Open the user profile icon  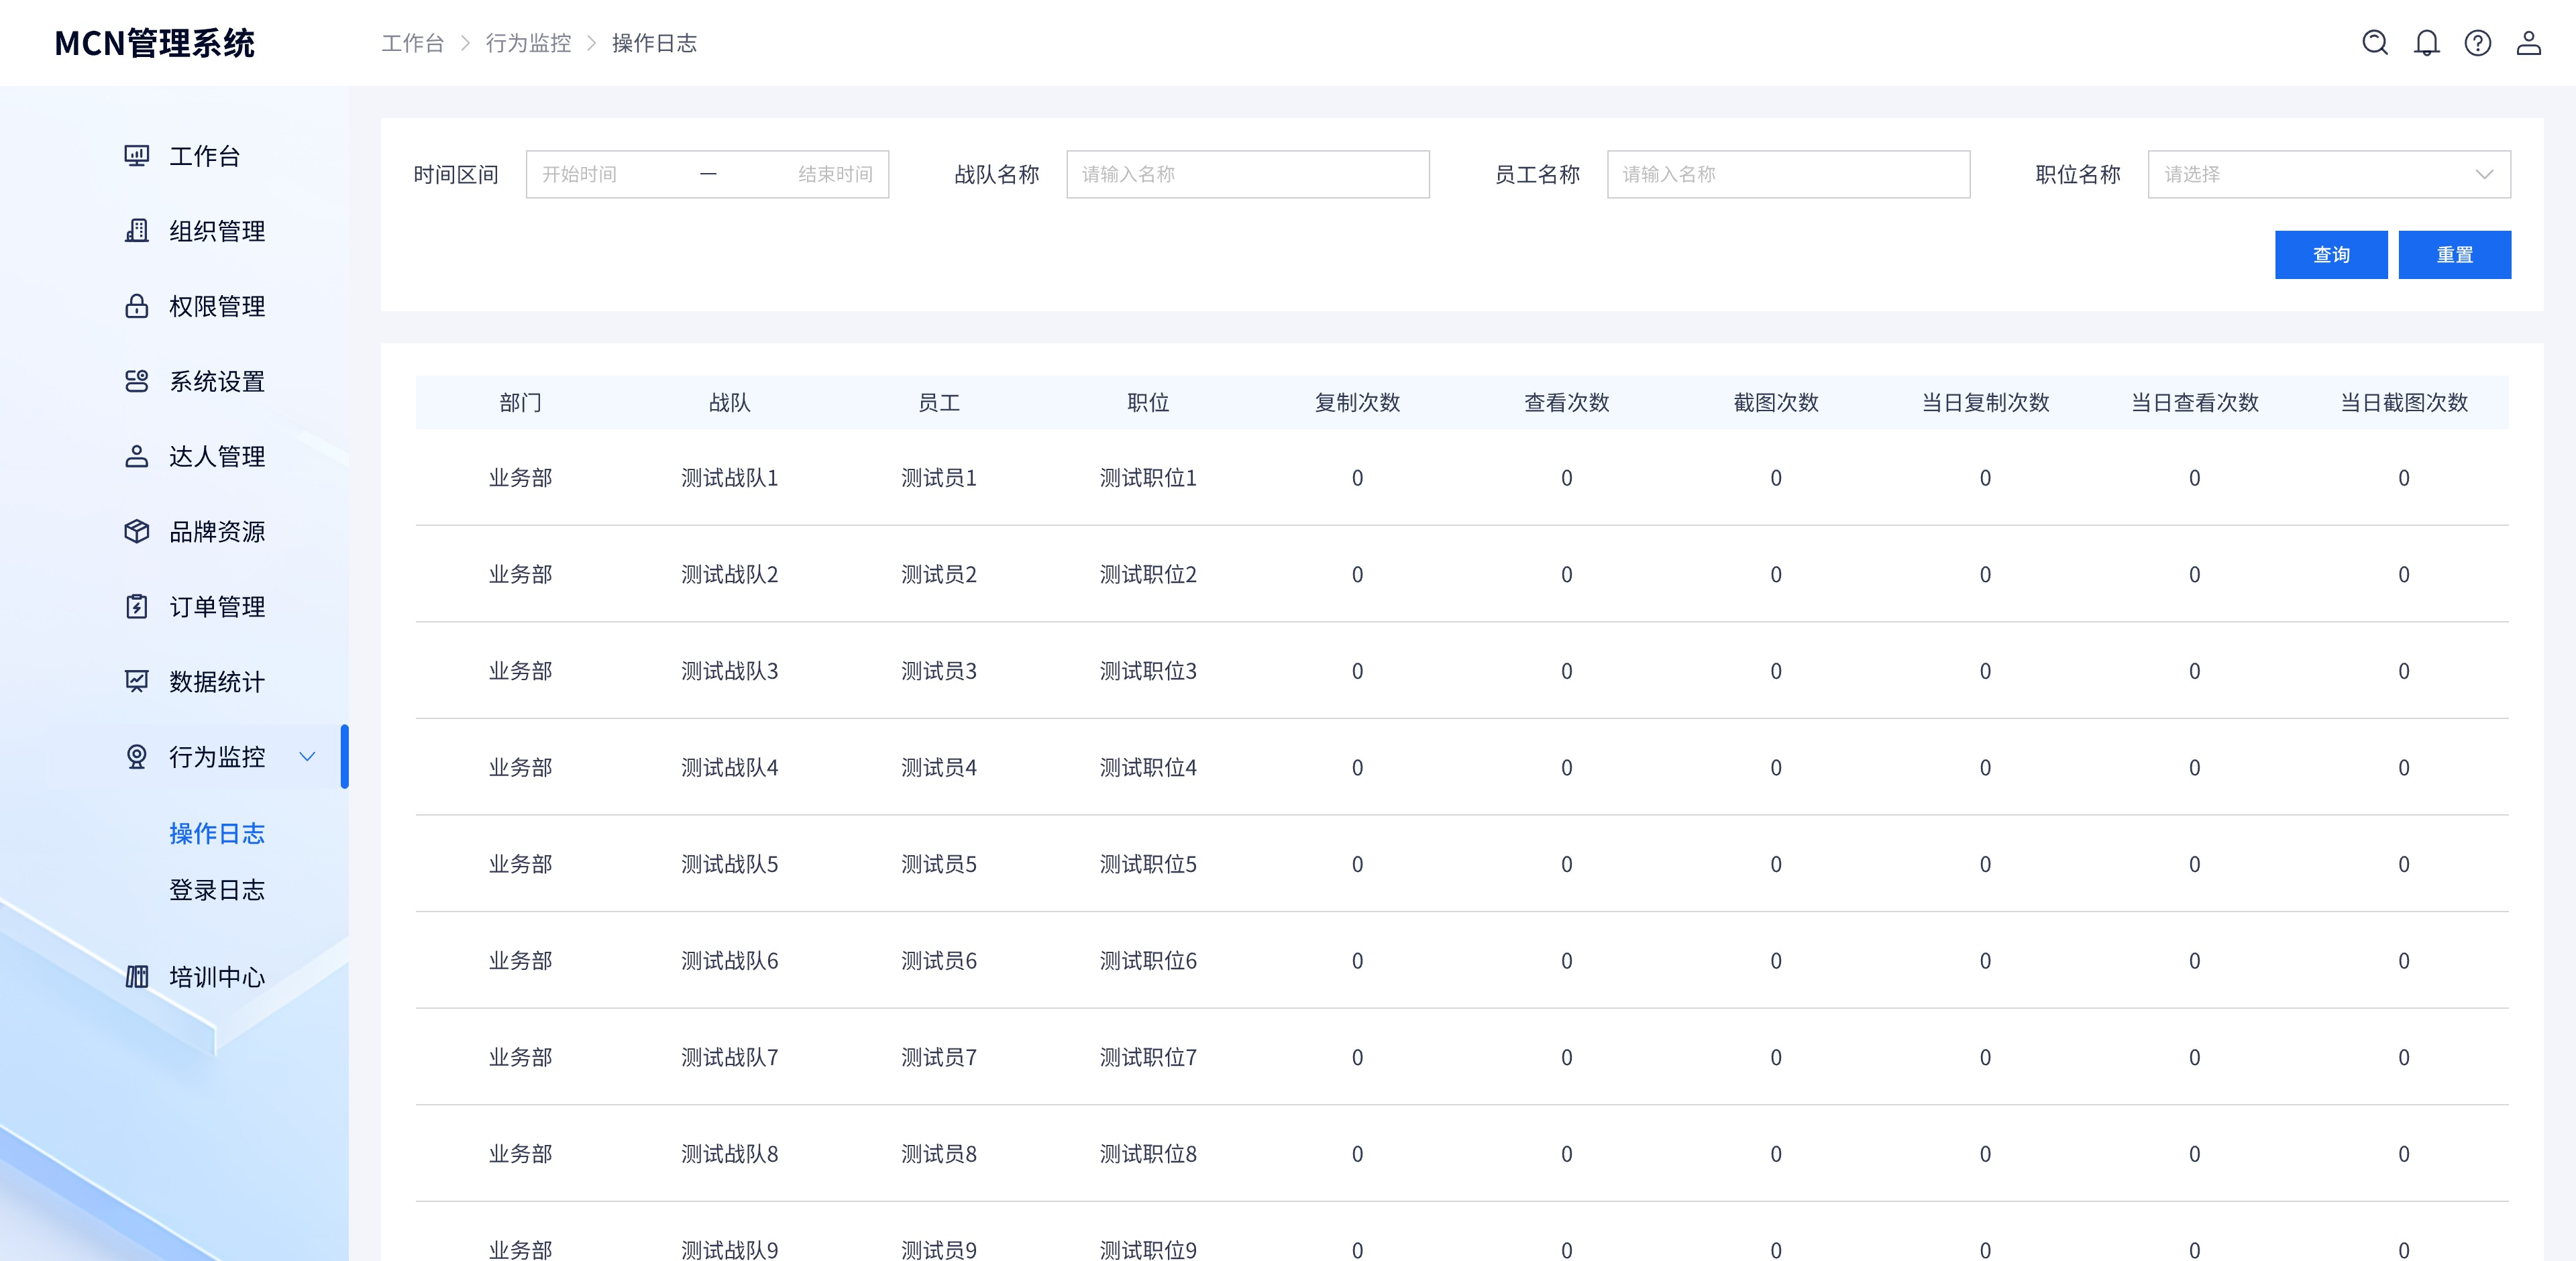point(2528,43)
